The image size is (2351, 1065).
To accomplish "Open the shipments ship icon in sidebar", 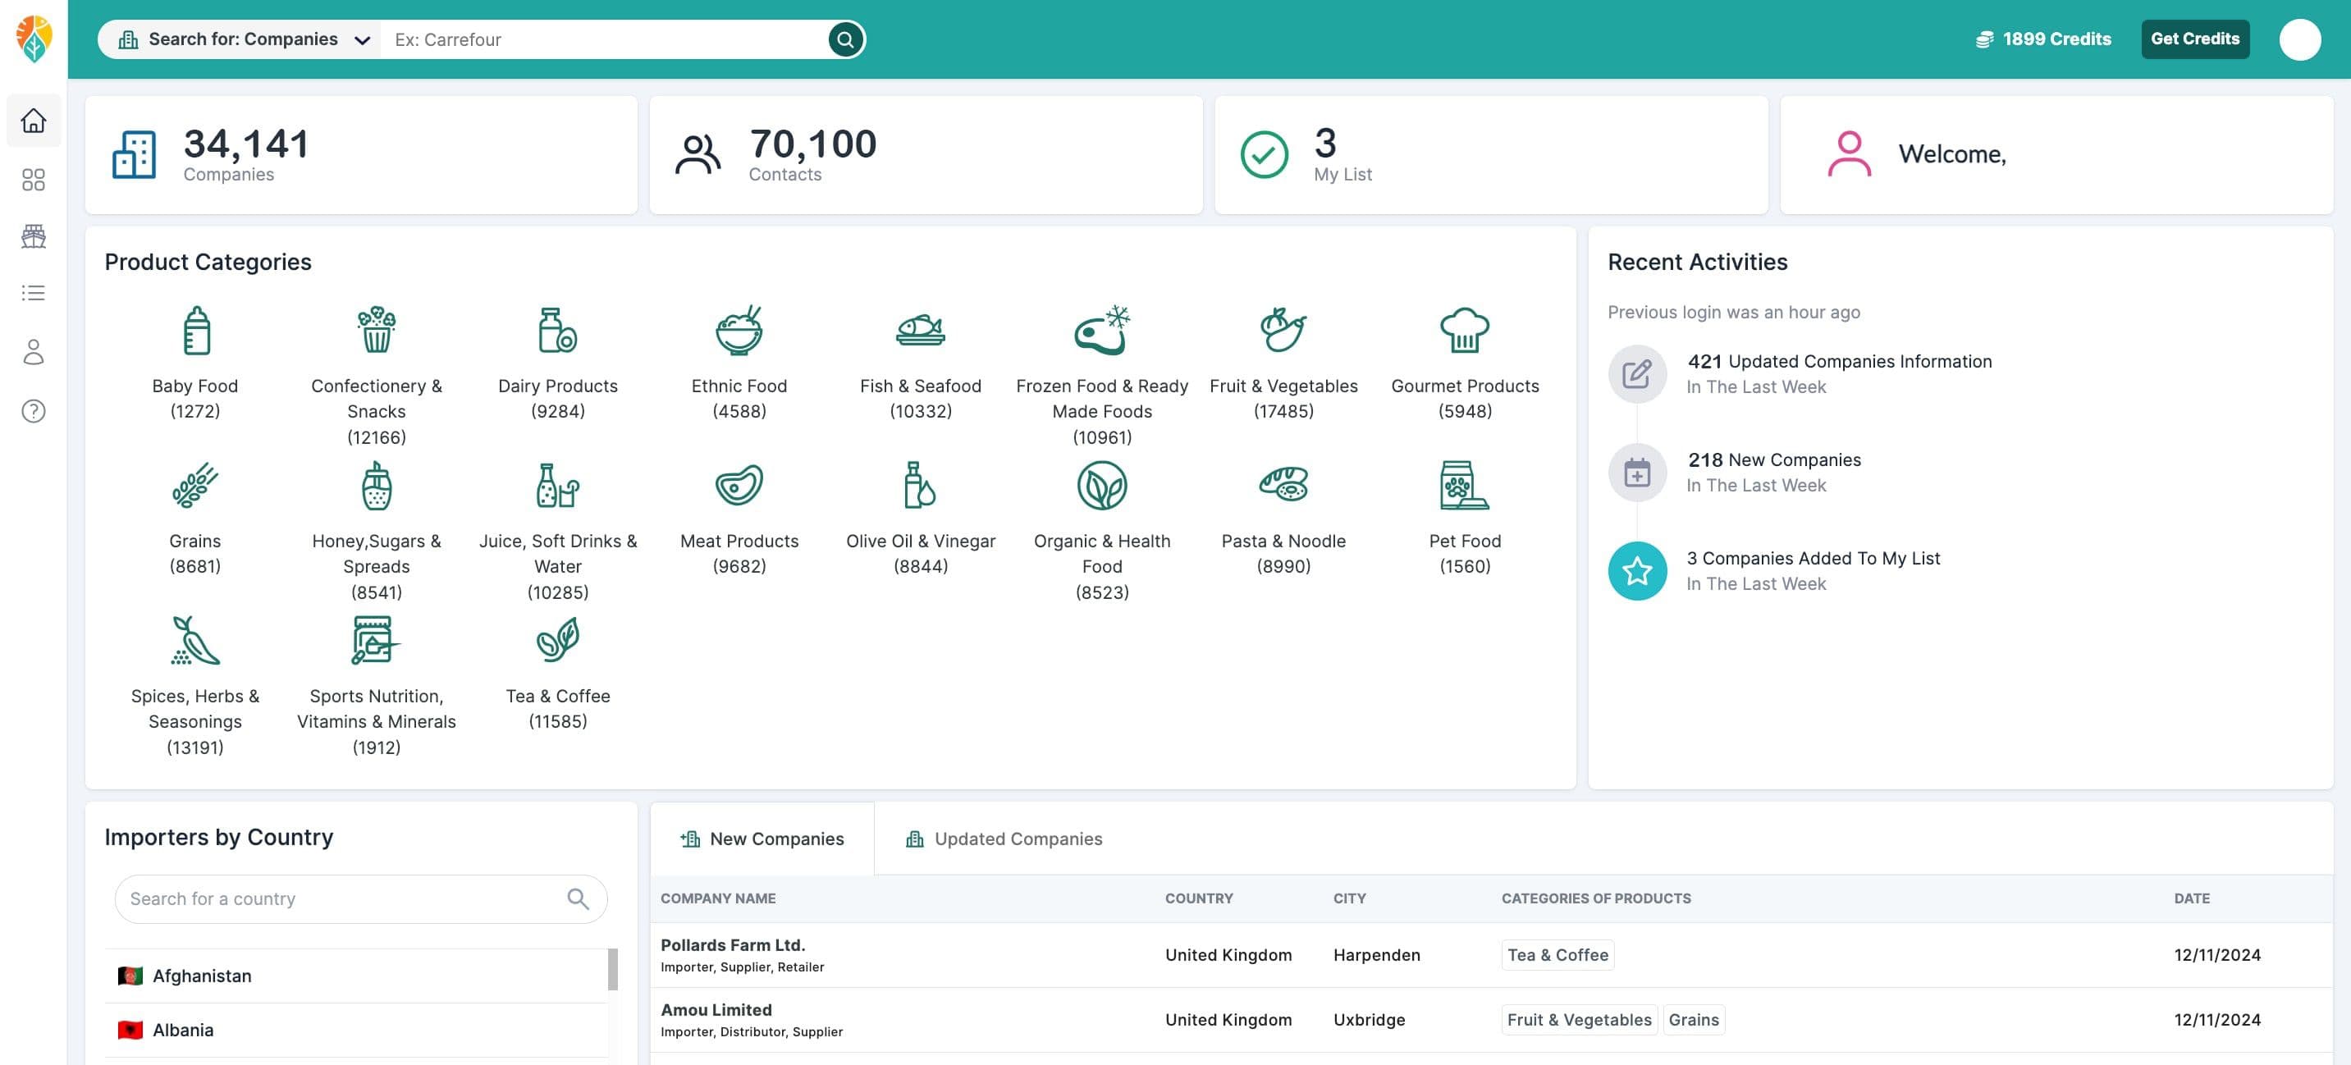I will [34, 236].
